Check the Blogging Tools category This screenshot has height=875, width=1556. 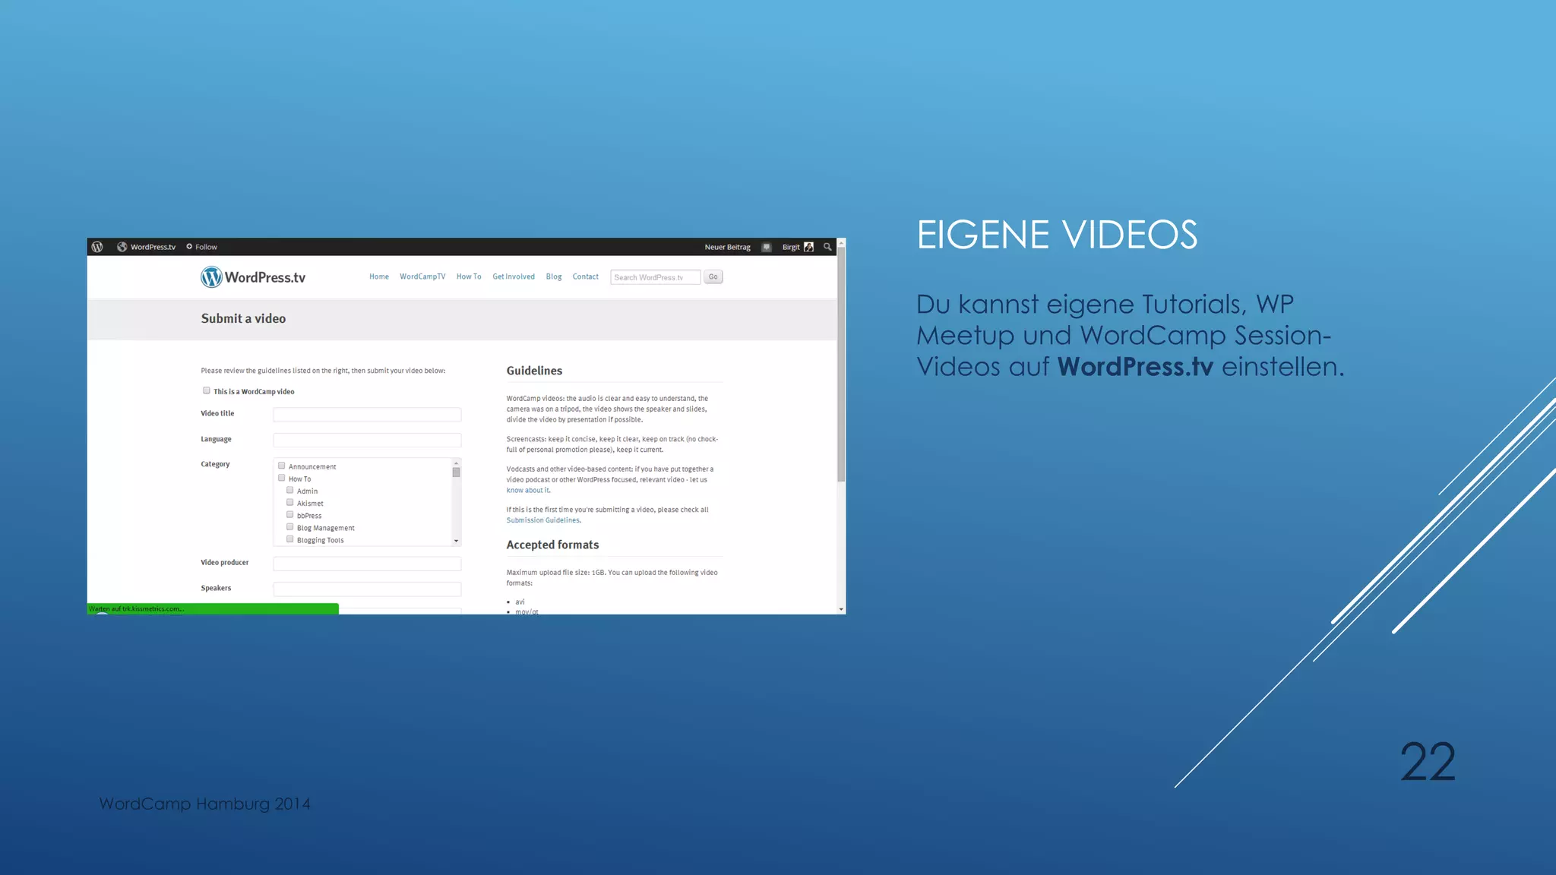pyautogui.click(x=289, y=539)
